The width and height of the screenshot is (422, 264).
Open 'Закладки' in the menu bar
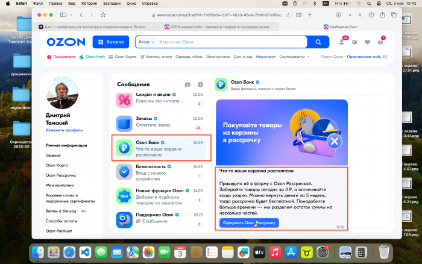(x=112, y=4)
